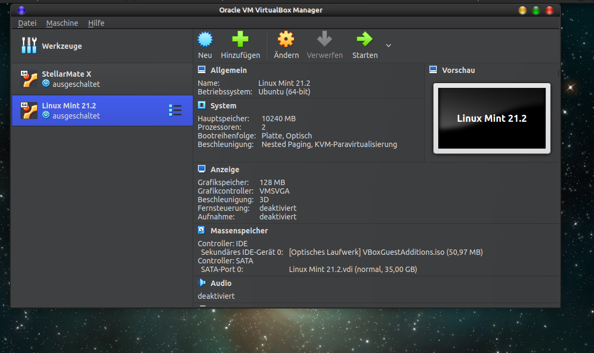
Task: Click the Allgemein monitor icon
Action: (201, 70)
